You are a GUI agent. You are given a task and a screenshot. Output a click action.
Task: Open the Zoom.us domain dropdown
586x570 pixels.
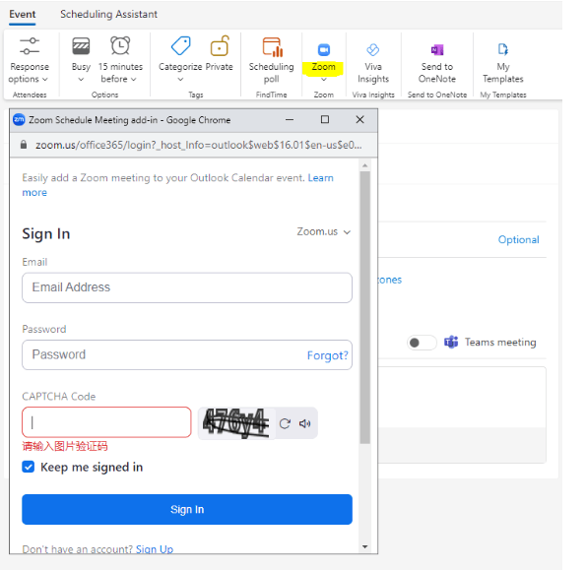[324, 231]
